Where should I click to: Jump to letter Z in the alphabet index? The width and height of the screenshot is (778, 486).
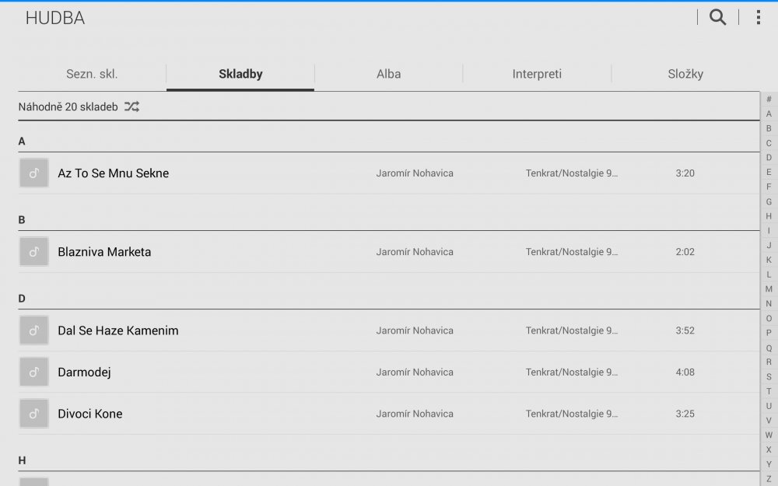[769, 478]
